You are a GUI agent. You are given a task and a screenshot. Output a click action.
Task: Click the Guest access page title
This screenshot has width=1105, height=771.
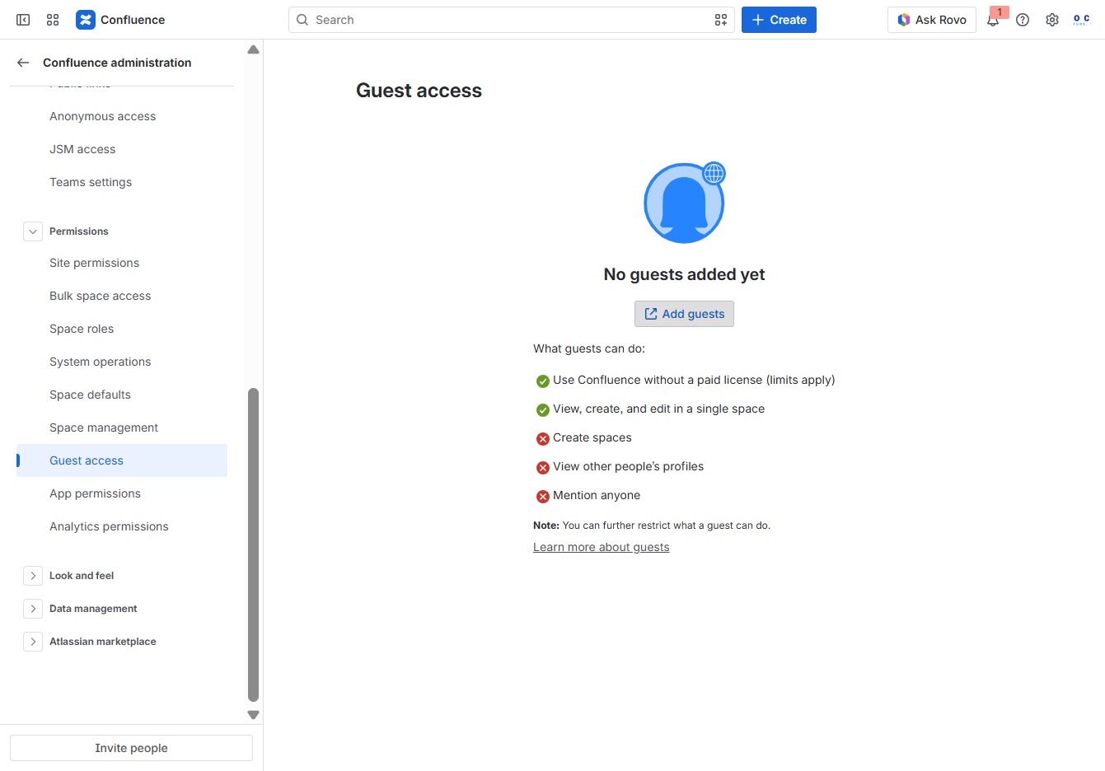(x=419, y=91)
